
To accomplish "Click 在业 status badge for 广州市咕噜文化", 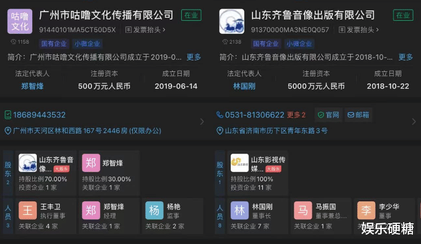I will pyautogui.click(x=191, y=16).
